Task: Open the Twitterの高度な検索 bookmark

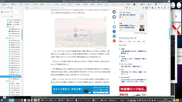Action: coord(14,20)
